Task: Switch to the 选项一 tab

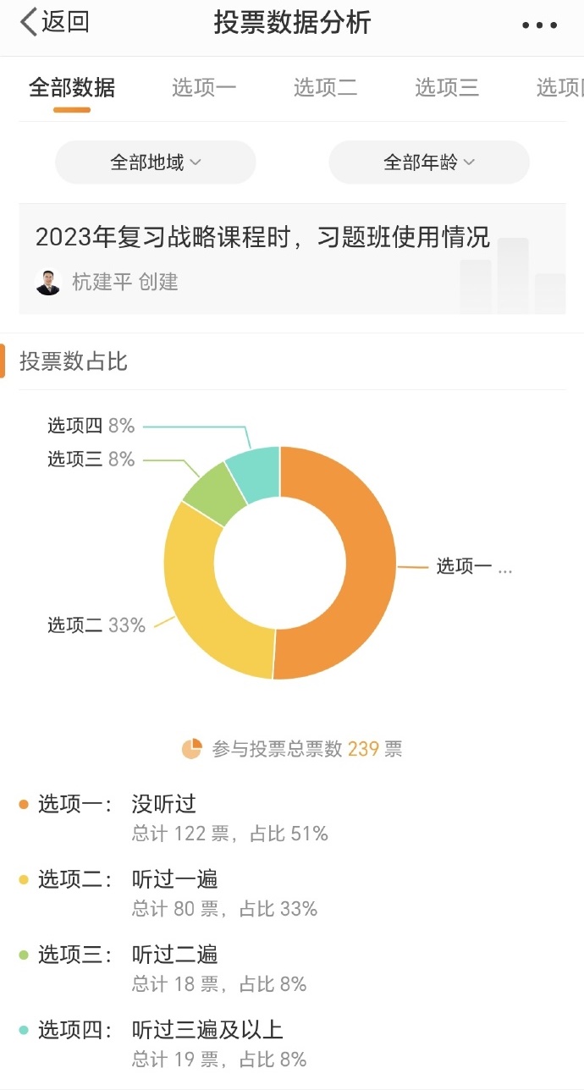Action: [x=203, y=87]
